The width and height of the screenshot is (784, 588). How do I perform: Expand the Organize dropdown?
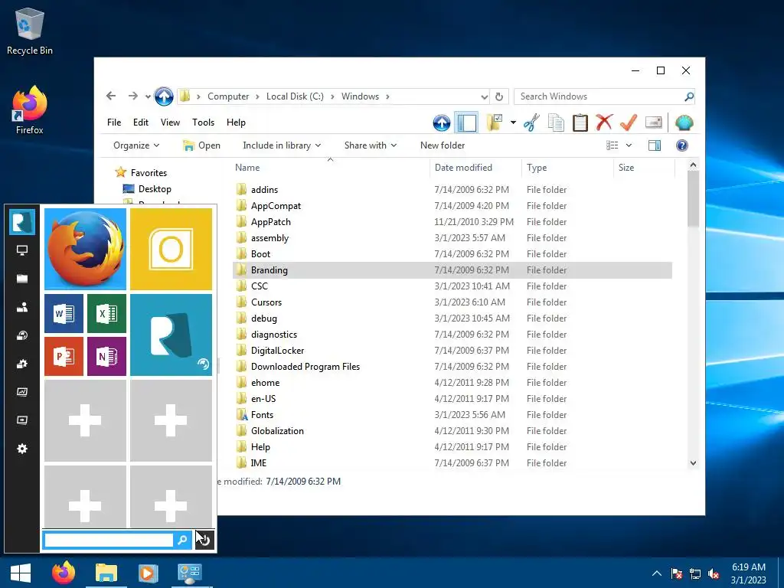click(x=136, y=145)
